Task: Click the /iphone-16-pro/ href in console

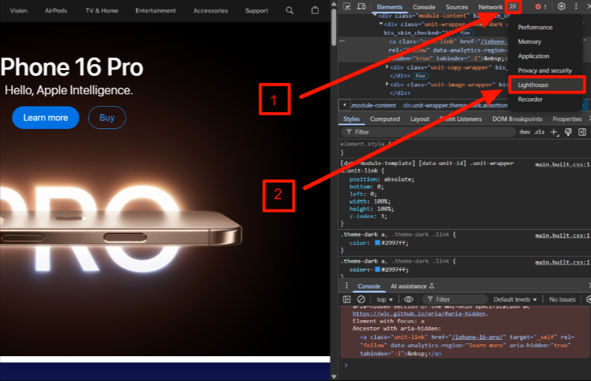Action: coord(477,337)
